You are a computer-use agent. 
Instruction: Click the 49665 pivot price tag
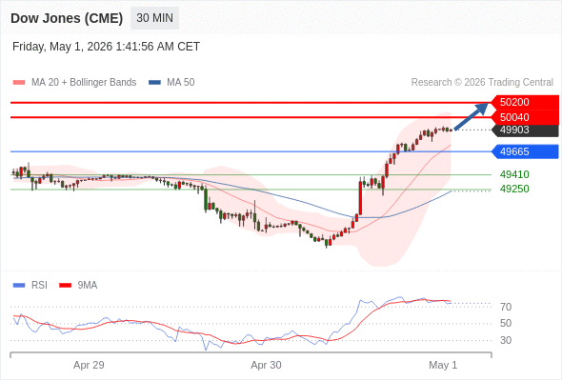(x=525, y=151)
